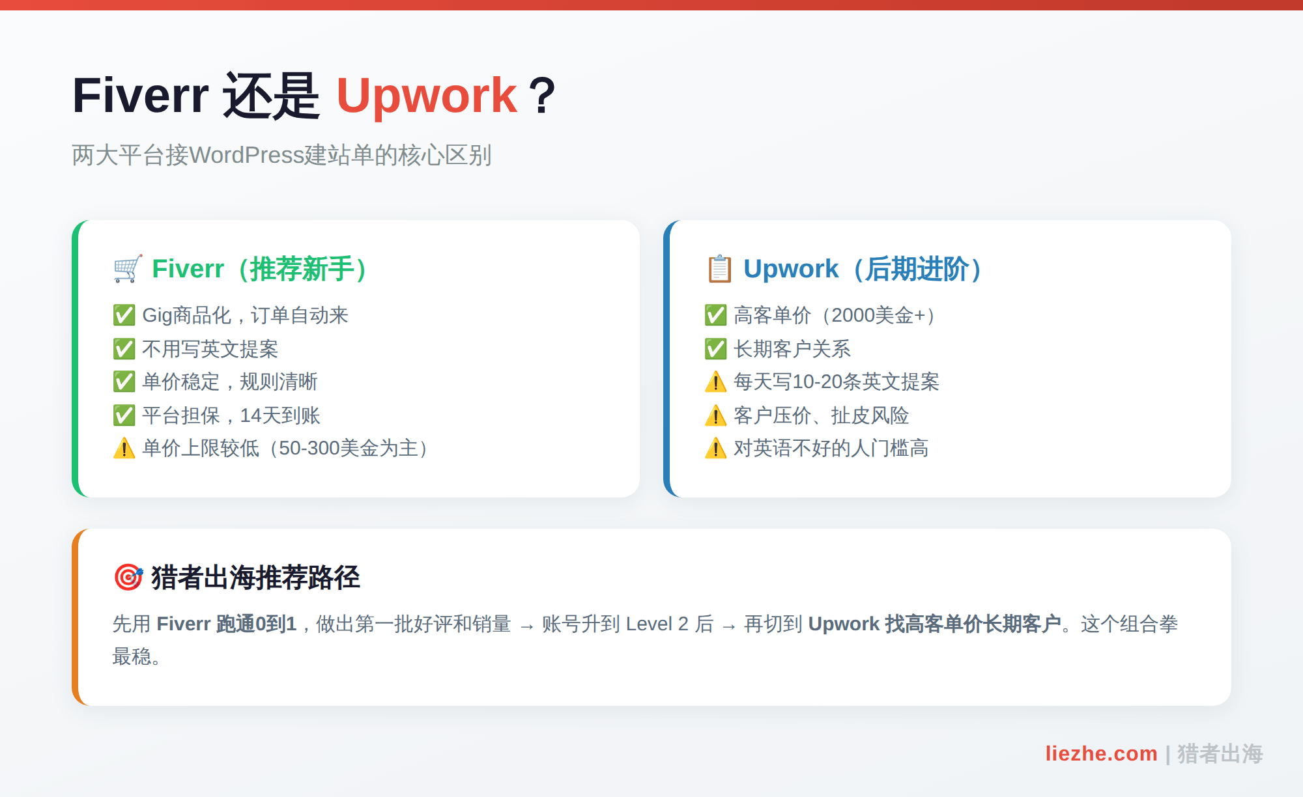Click the warning icon beside 单价上限较低
Image resolution: width=1303 pixels, height=797 pixels.
pos(124,448)
